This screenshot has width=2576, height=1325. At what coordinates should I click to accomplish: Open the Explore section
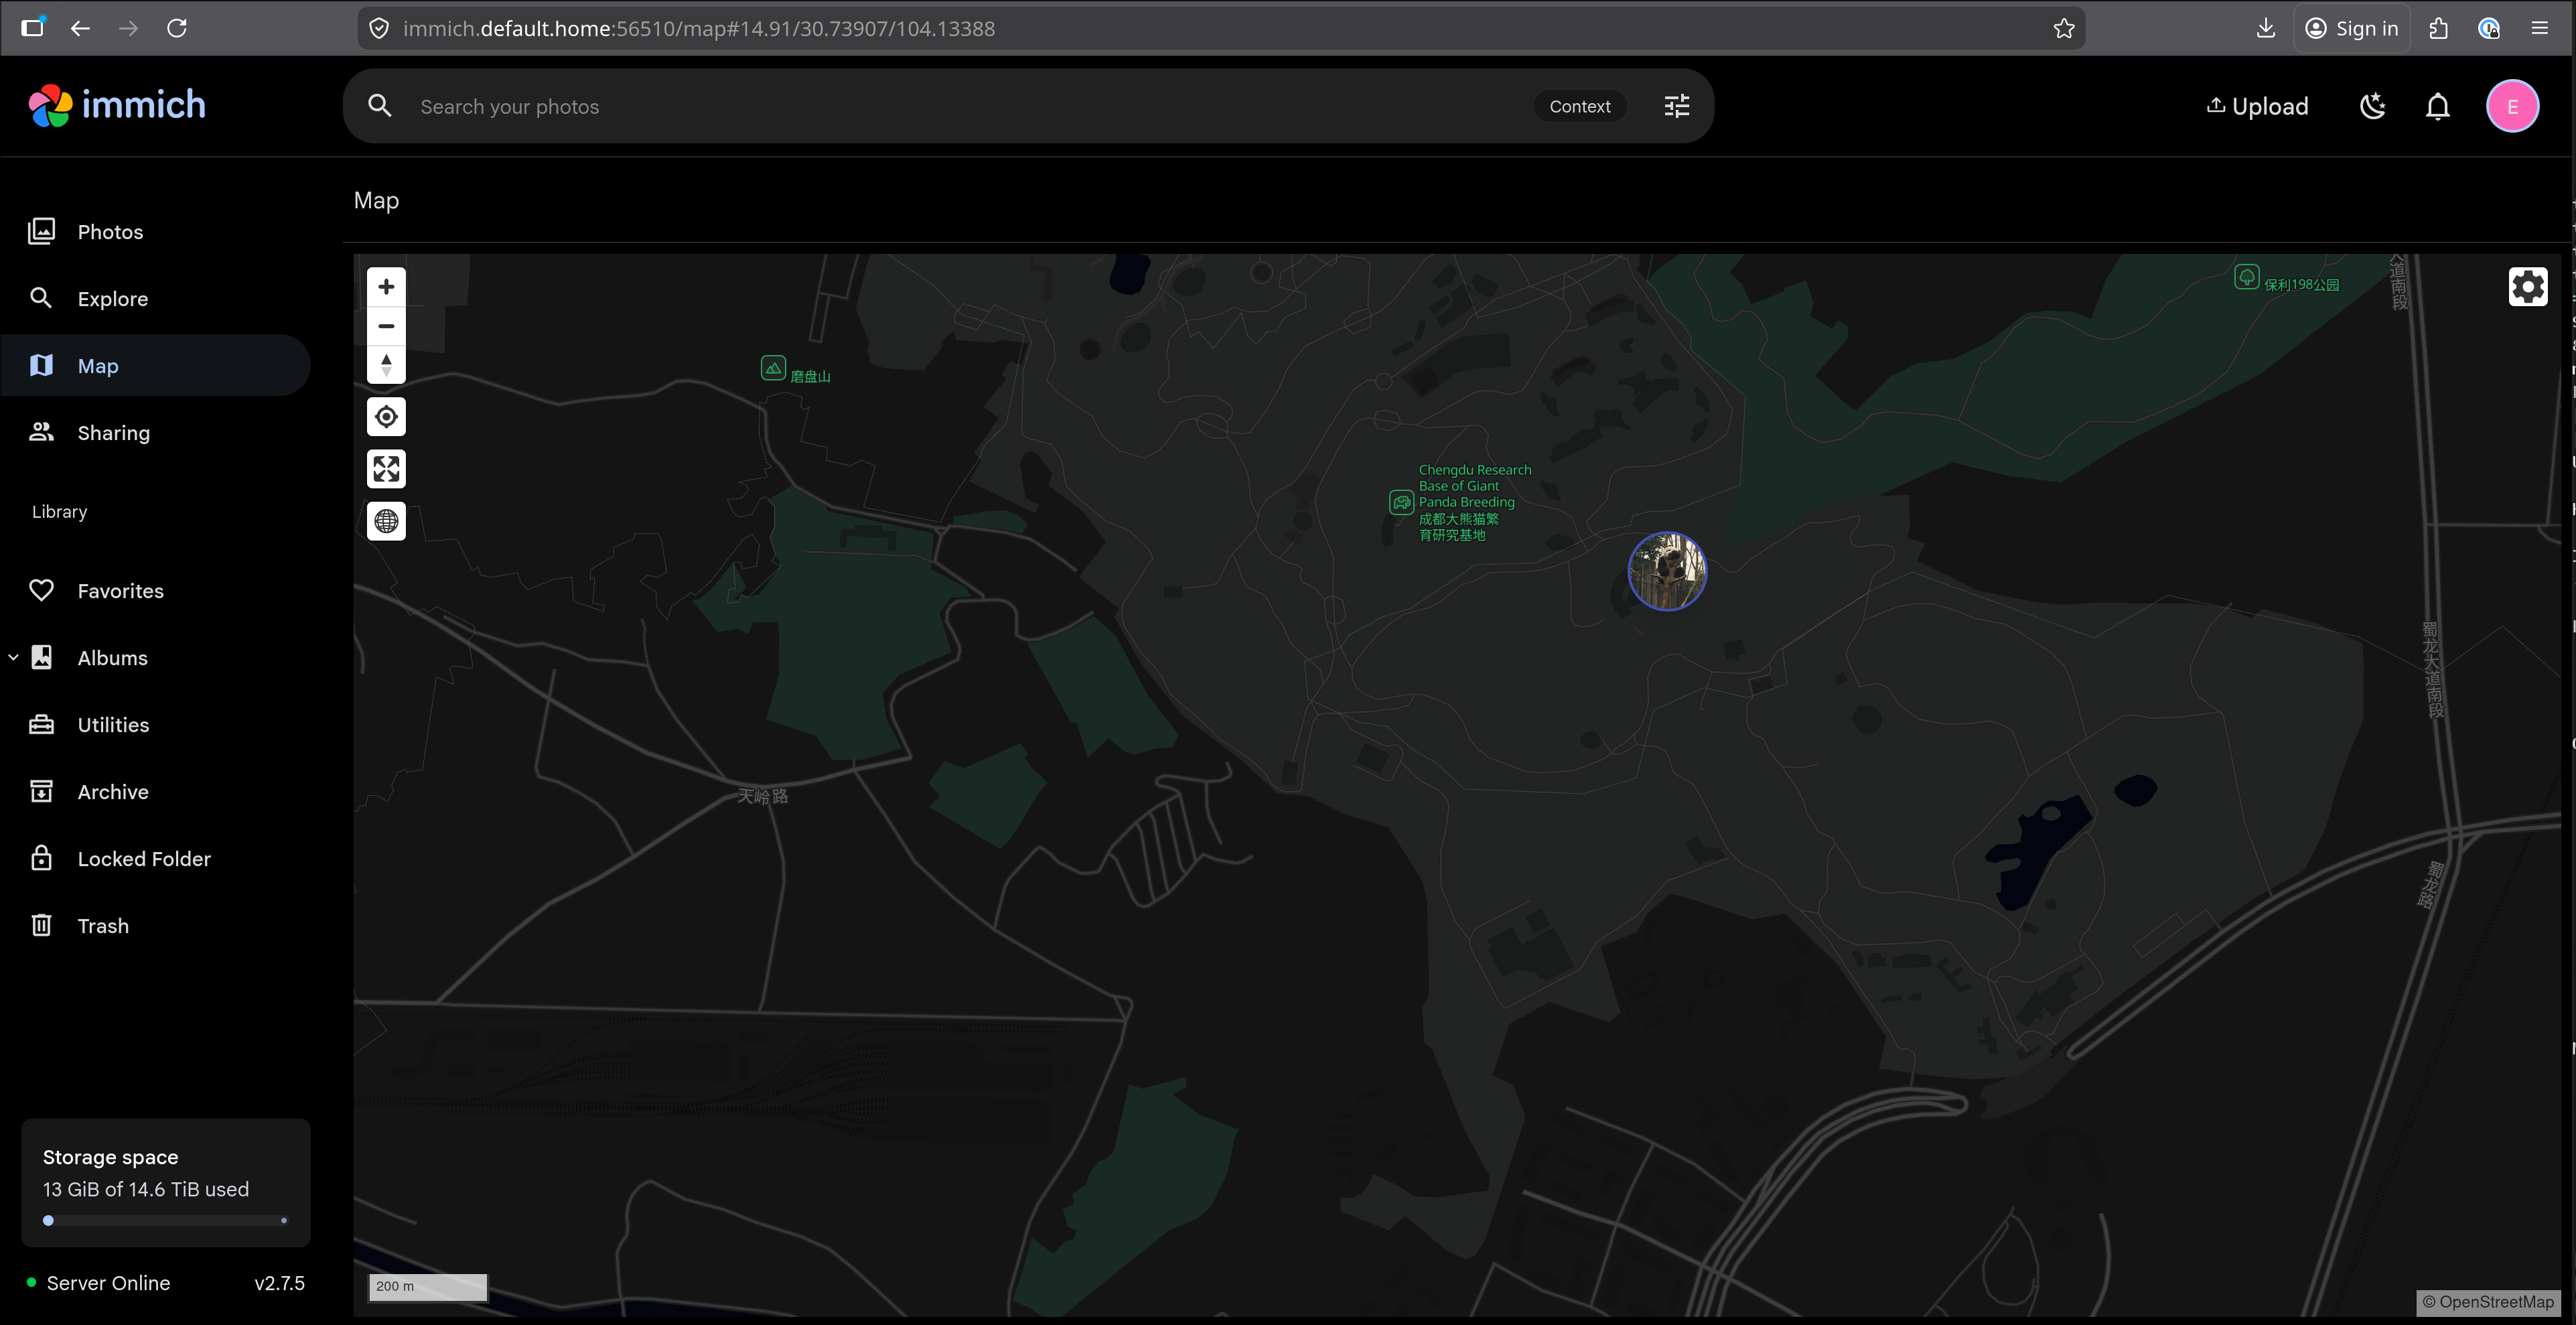pos(112,299)
